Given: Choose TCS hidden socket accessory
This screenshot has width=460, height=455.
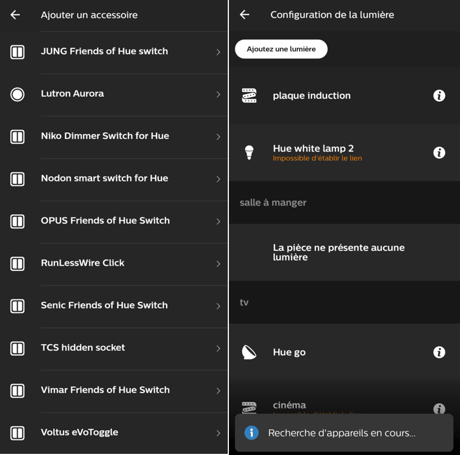Looking at the screenshot, I should click(114, 348).
